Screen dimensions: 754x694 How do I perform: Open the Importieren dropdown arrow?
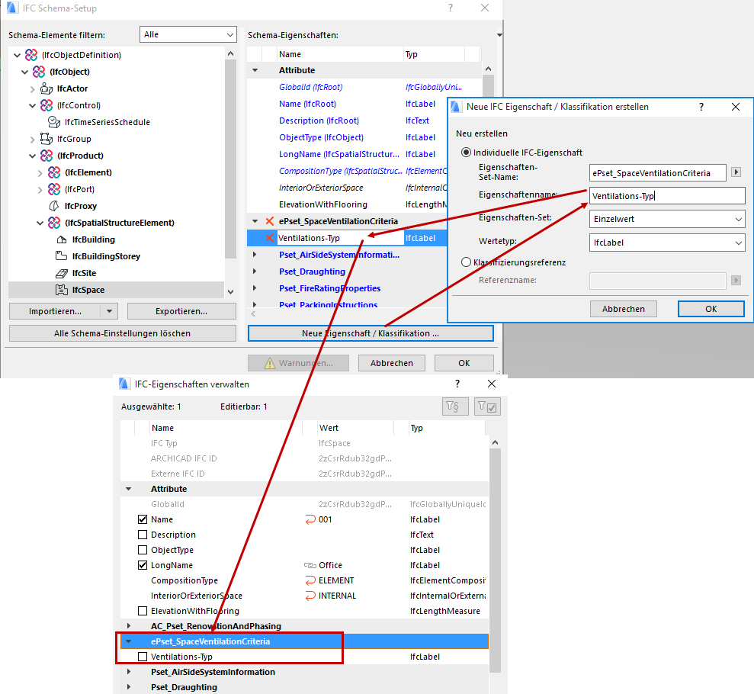click(110, 311)
